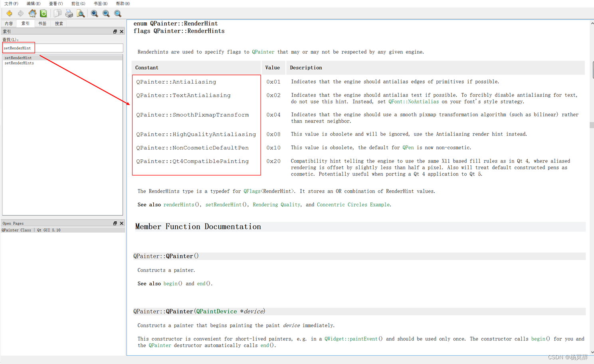This screenshot has width=594, height=364.
Task: Click scrollbar down arrow of document
Action: (592, 352)
